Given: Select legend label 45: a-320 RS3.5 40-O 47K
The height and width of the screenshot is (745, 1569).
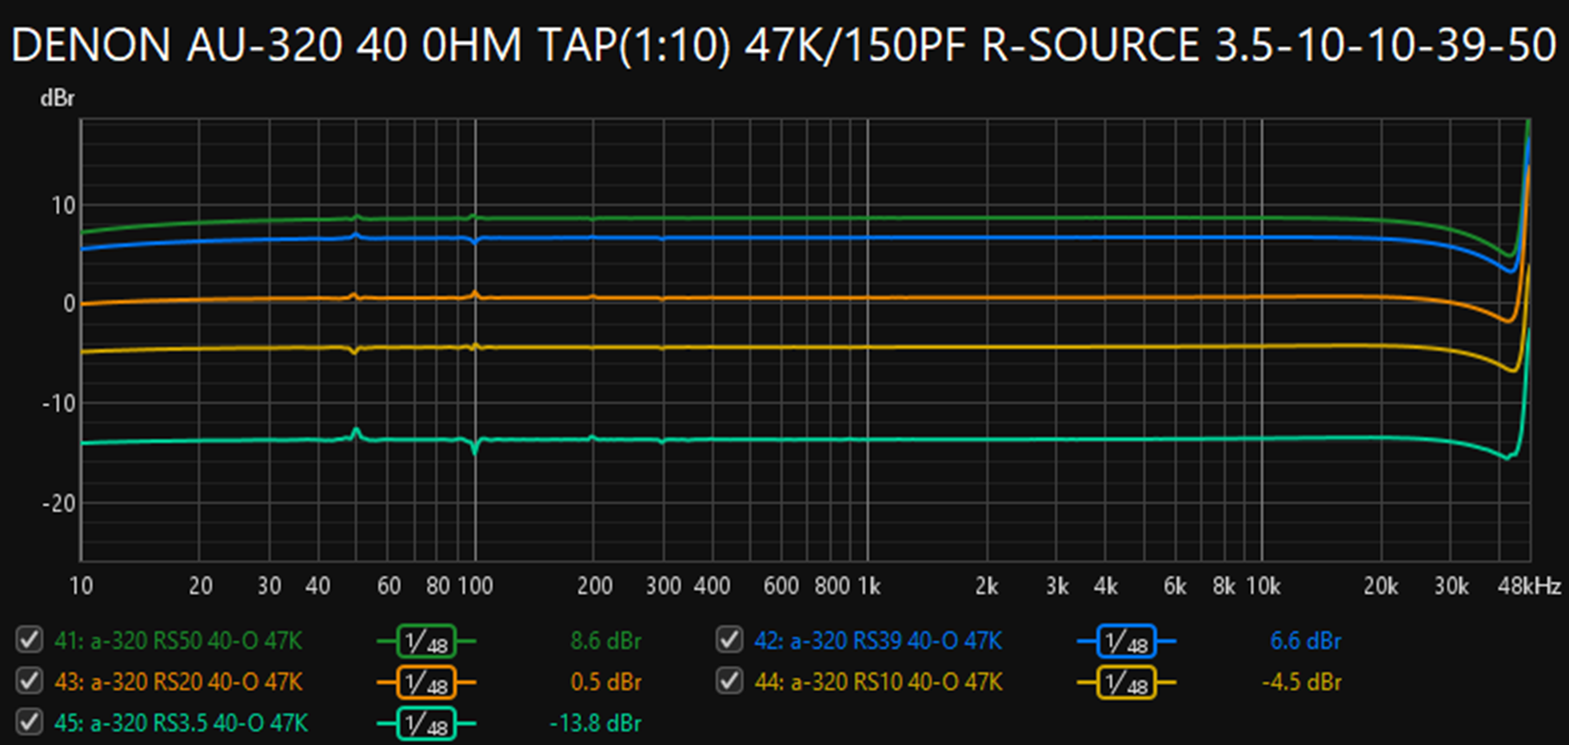Looking at the screenshot, I should 181,723.
